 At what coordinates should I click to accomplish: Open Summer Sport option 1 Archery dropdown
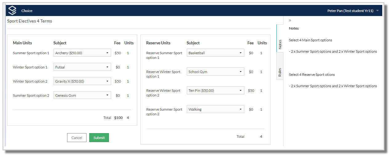coord(82,53)
